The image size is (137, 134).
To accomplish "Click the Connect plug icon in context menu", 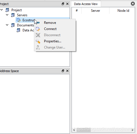I will tap(38, 29).
